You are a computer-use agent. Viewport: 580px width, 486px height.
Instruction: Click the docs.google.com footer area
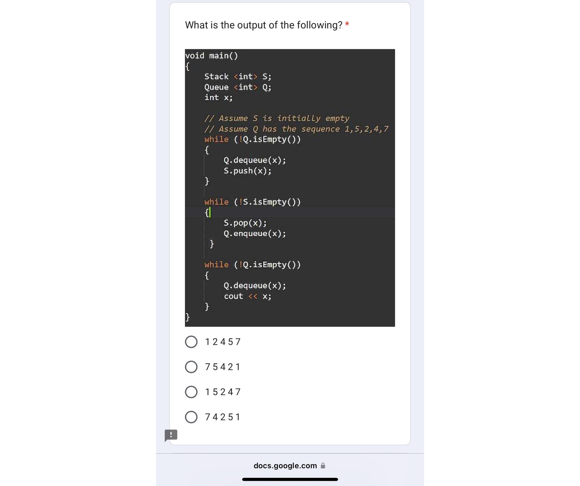(290, 465)
